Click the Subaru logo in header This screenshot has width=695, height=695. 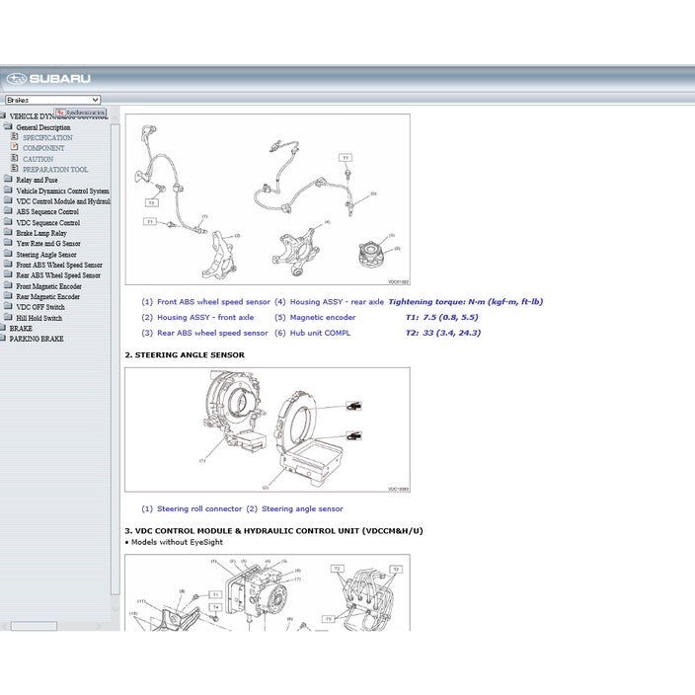(x=47, y=79)
